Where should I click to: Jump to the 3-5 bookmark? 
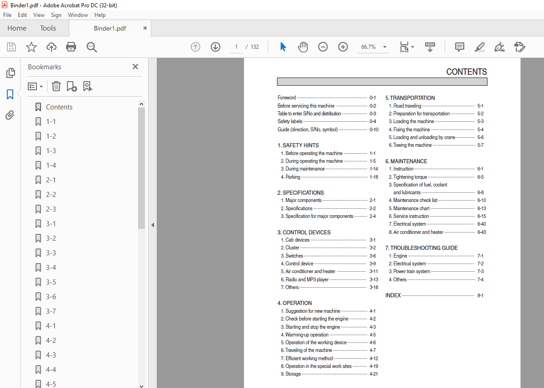click(51, 282)
